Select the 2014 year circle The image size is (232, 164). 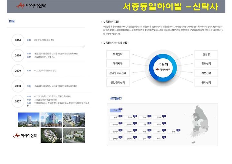point(18,40)
